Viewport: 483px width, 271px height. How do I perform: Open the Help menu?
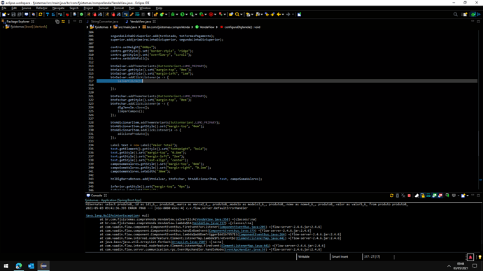159,8
